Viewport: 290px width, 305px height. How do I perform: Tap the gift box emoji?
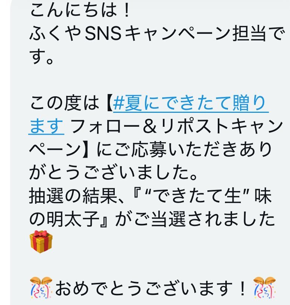pos(41,241)
